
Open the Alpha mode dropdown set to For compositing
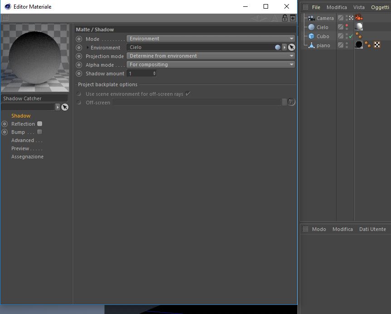(x=211, y=64)
